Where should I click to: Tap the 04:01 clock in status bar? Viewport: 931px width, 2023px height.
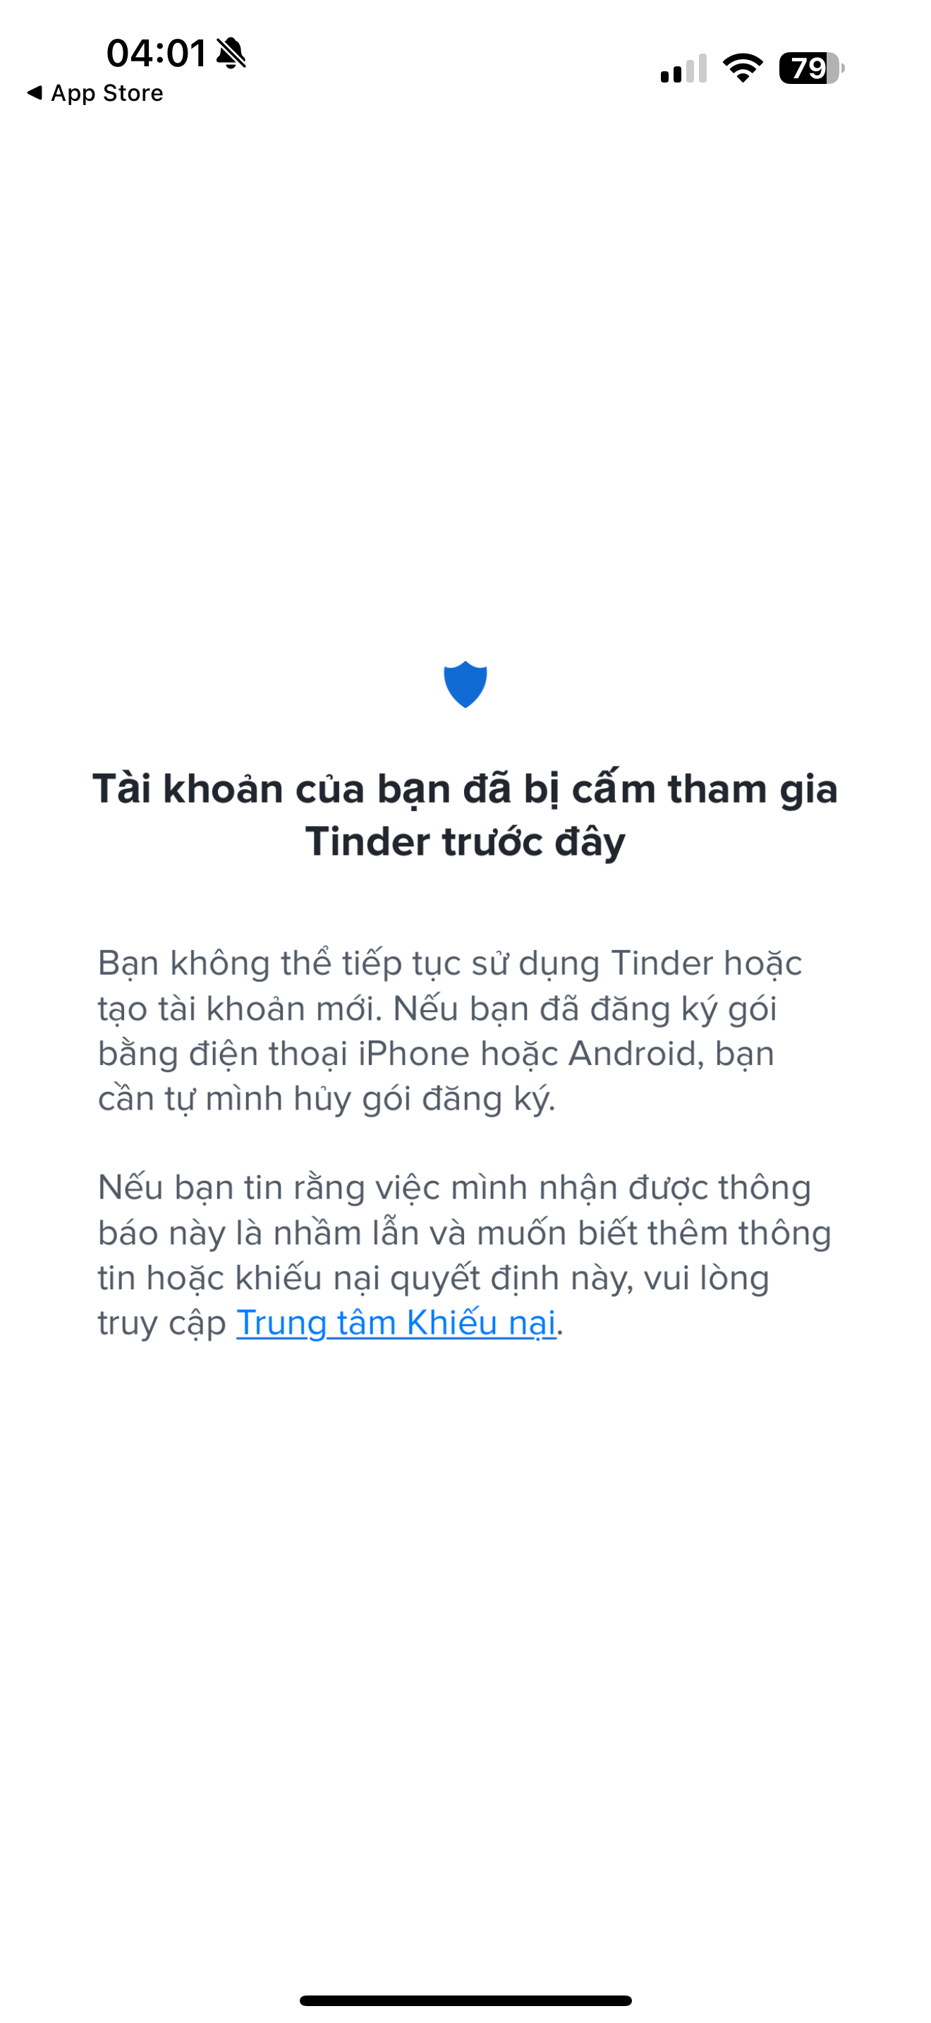point(156,54)
